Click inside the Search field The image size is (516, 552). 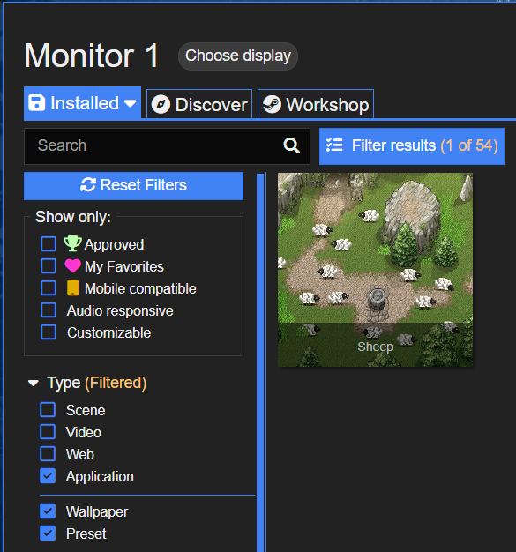tap(167, 146)
